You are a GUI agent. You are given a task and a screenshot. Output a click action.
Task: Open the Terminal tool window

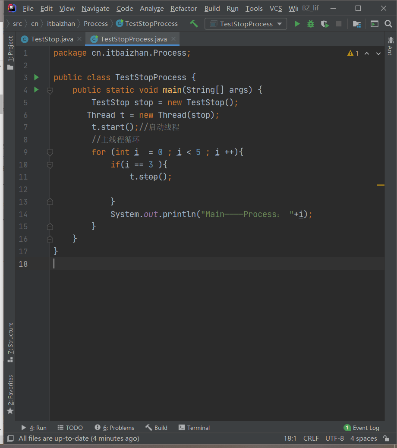(194, 428)
